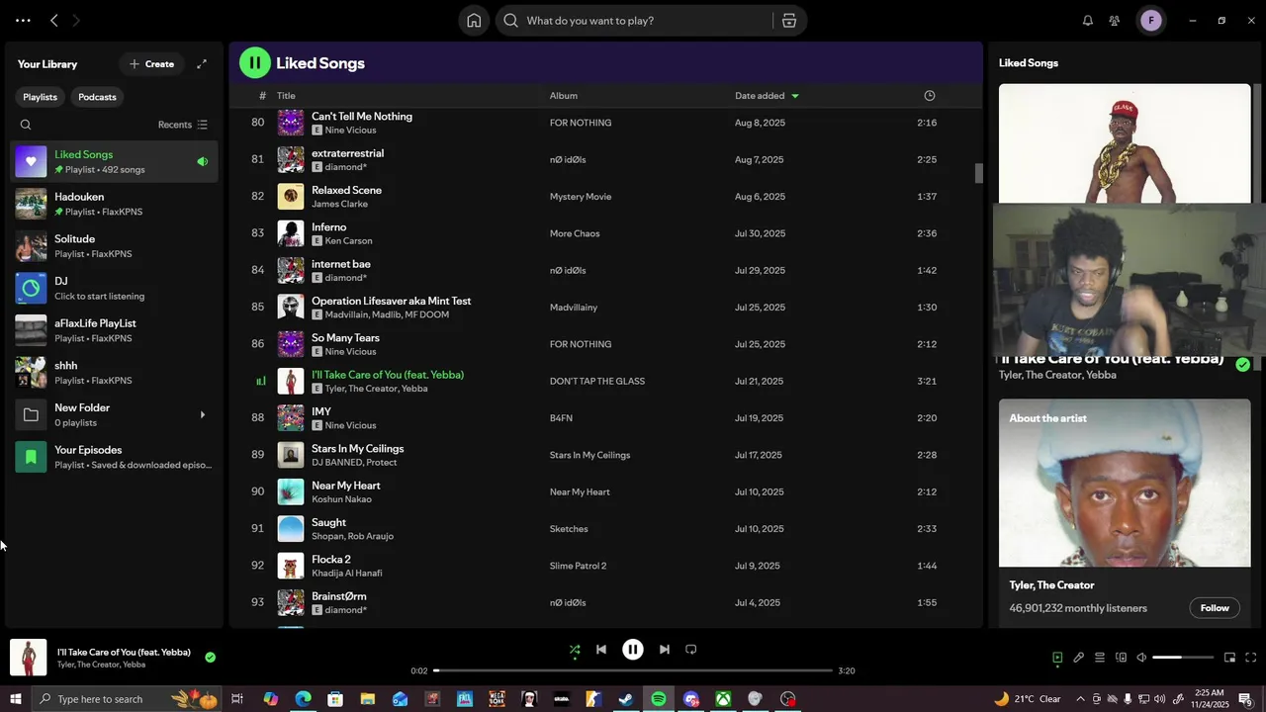Open the play queue
Screen dimensions: 1266x712
(x=1100, y=658)
